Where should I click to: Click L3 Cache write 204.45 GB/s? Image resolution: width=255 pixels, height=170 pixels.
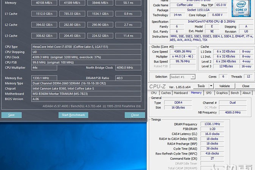(72, 36)
